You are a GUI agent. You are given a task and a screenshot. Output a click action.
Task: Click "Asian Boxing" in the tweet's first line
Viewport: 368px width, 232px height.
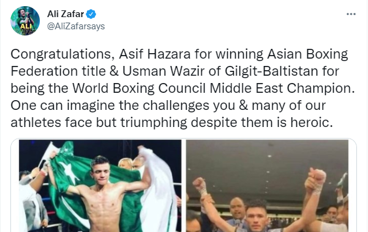coord(307,54)
